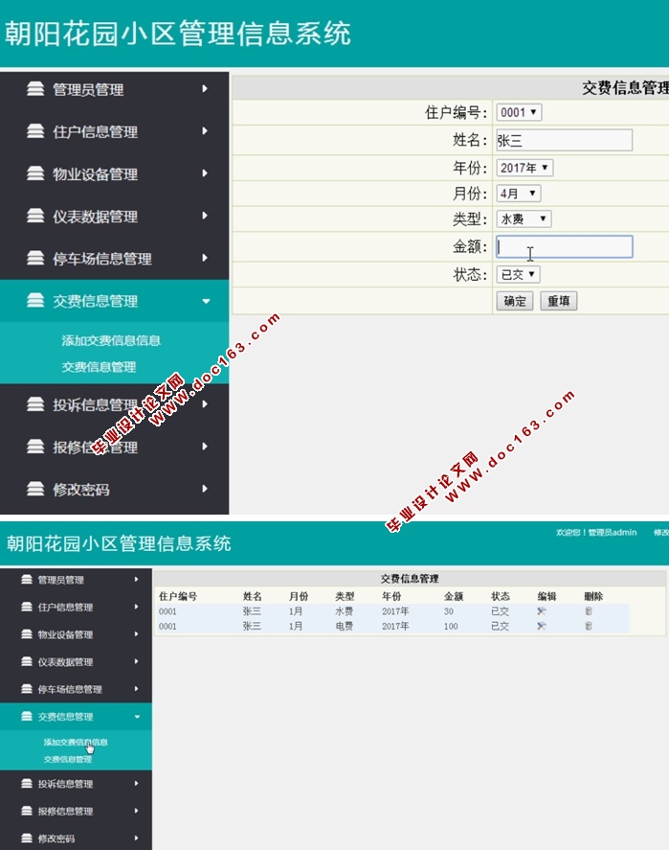Click 住户编号 column header in table
The height and width of the screenshot is (850, 669).
tap(177, 596)
